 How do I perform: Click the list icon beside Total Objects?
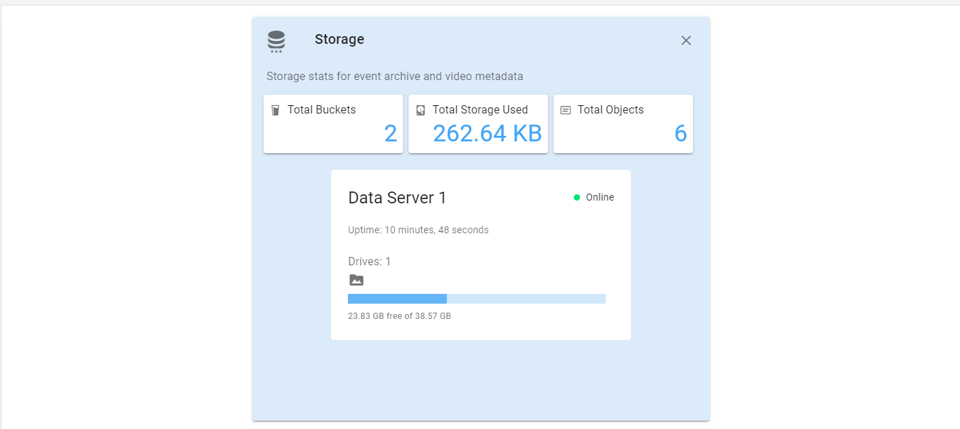(564, 109)
